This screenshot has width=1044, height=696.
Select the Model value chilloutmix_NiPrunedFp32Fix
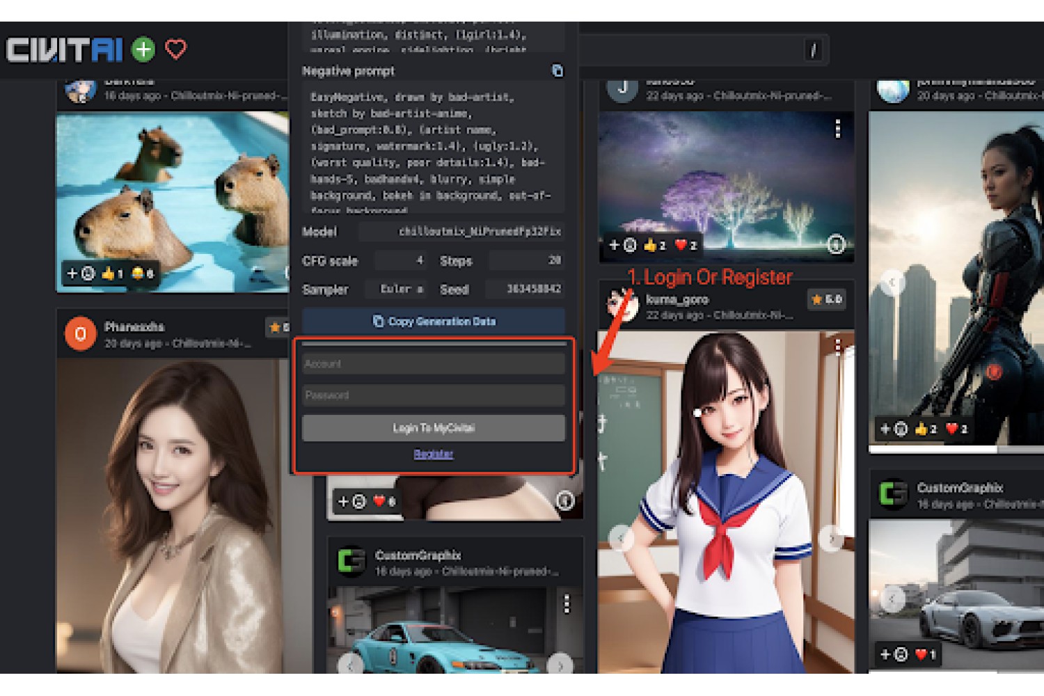pyautogui.click(x=461, y=231)
